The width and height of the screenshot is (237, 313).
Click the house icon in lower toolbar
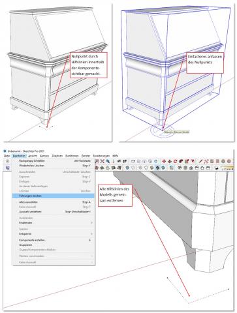pyautogui.click(x=191, y=168)
